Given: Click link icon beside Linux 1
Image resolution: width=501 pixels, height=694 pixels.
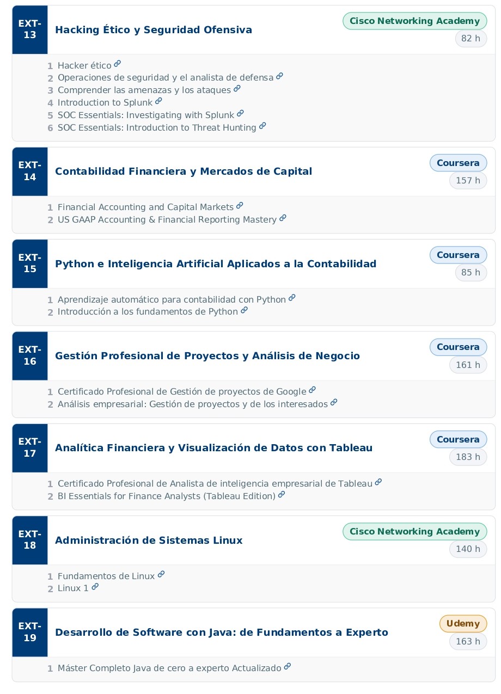Looking at the screenshot, I should (x=95, y=587).
